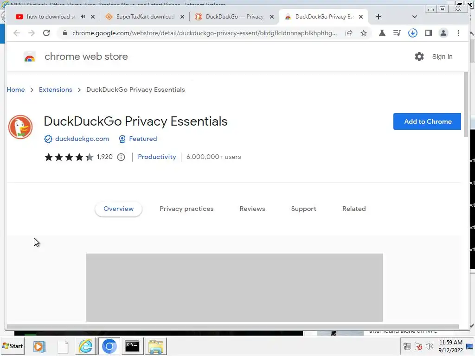Open Internet Explorer taskbar icon

86,346
